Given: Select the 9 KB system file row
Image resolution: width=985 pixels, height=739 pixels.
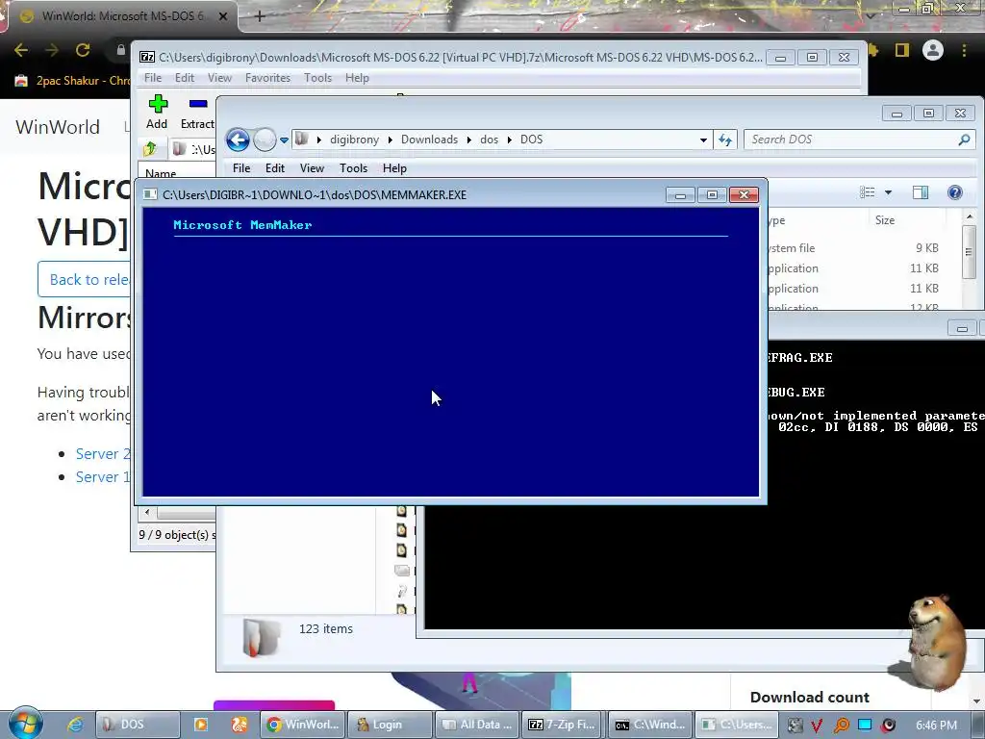Looking at the screenshot, I should tap(853, 248).
